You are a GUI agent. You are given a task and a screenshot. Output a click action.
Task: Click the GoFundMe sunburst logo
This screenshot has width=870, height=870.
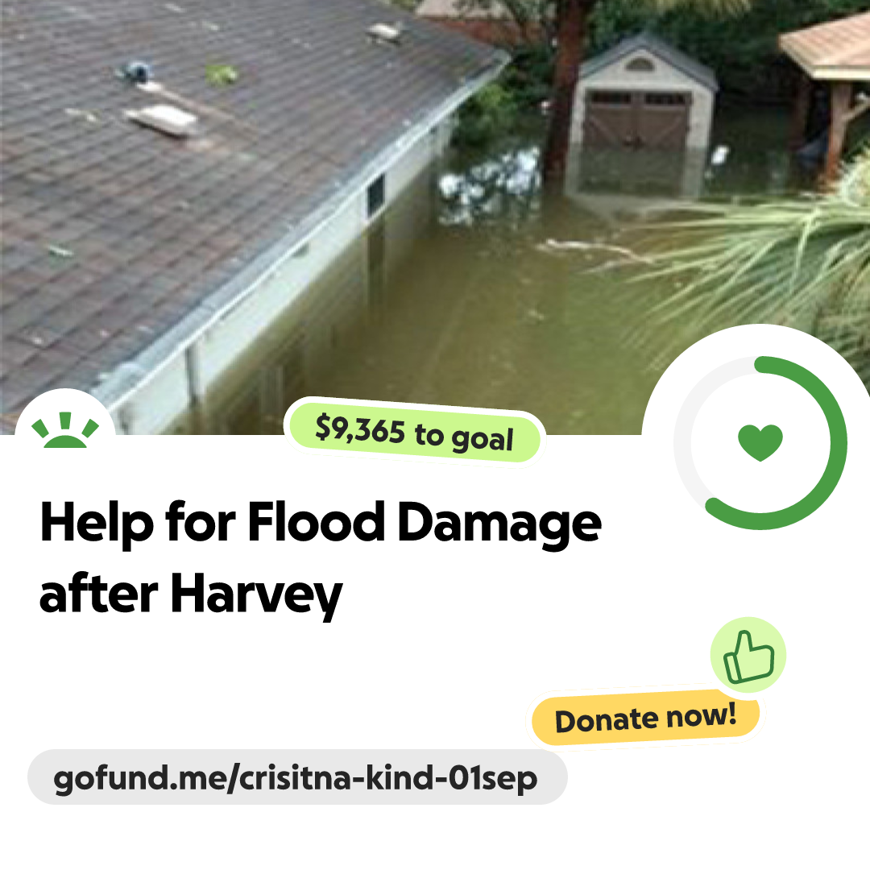click(x=65, y=430)
